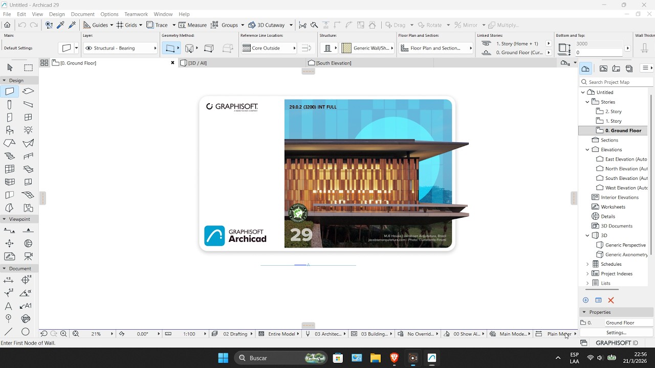This screenshot has width=655, height=368.
Task: Select the Circle/Arc tool
Action: click(x=26, y=331)
